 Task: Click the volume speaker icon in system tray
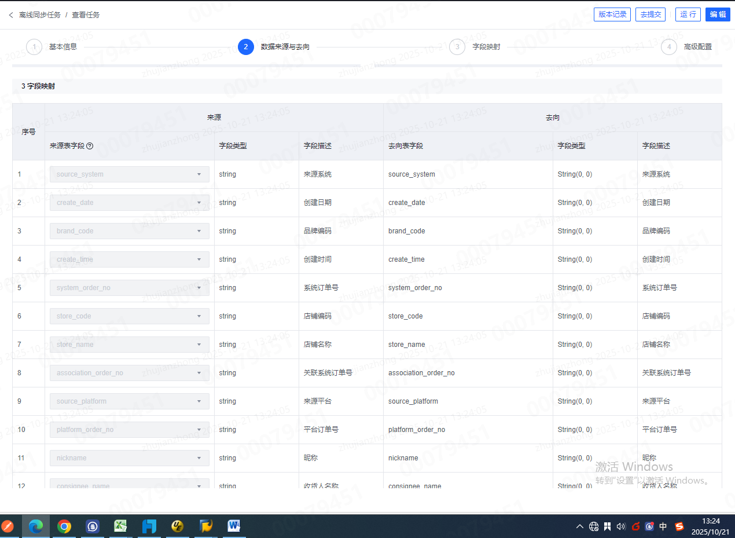coord(621,526)
